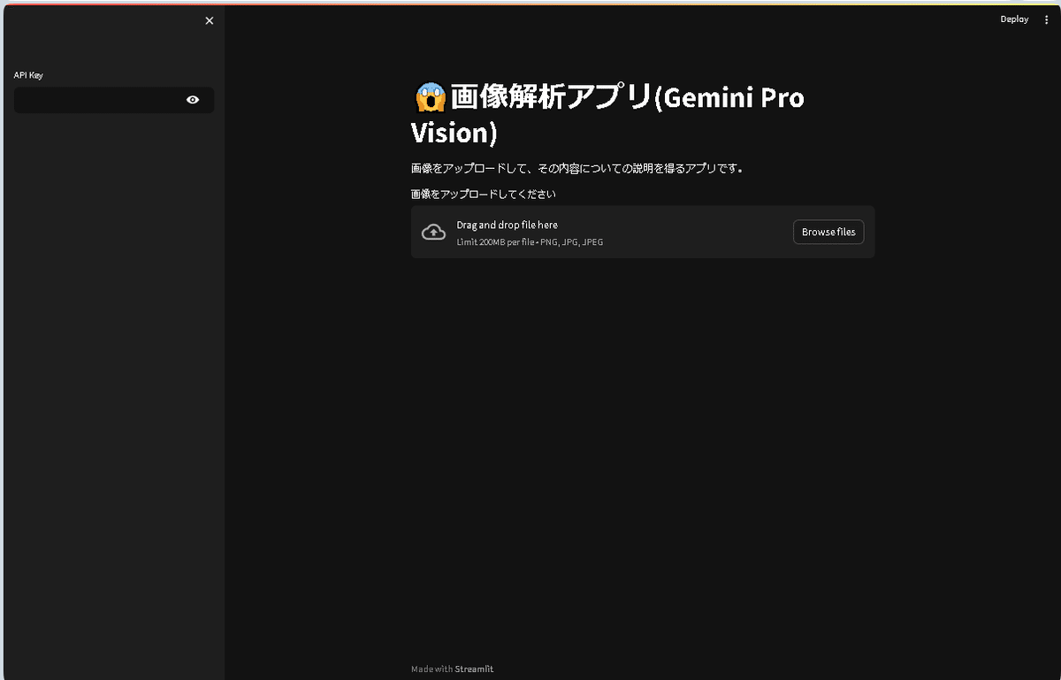The height and width of the screenshot is (680, 1061).
Task: Click the Browse files button
Action: point(828,232)
